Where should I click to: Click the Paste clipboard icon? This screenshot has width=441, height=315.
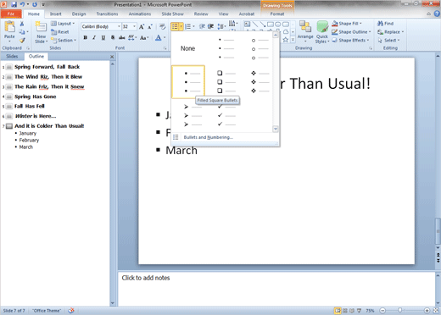click(x=9, y=27)
